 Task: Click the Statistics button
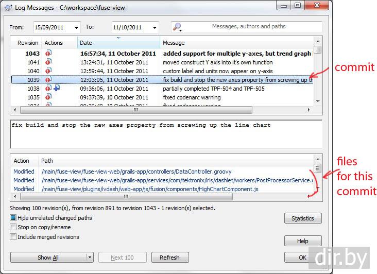(303, 218)
